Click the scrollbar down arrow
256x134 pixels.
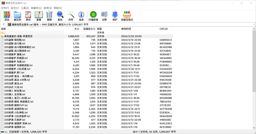click(254, 128)
